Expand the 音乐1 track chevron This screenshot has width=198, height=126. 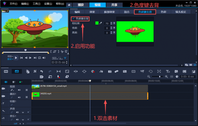23,119
